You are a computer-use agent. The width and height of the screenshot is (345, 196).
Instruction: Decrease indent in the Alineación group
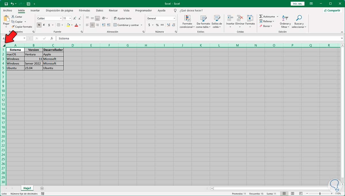coord(103,25)
